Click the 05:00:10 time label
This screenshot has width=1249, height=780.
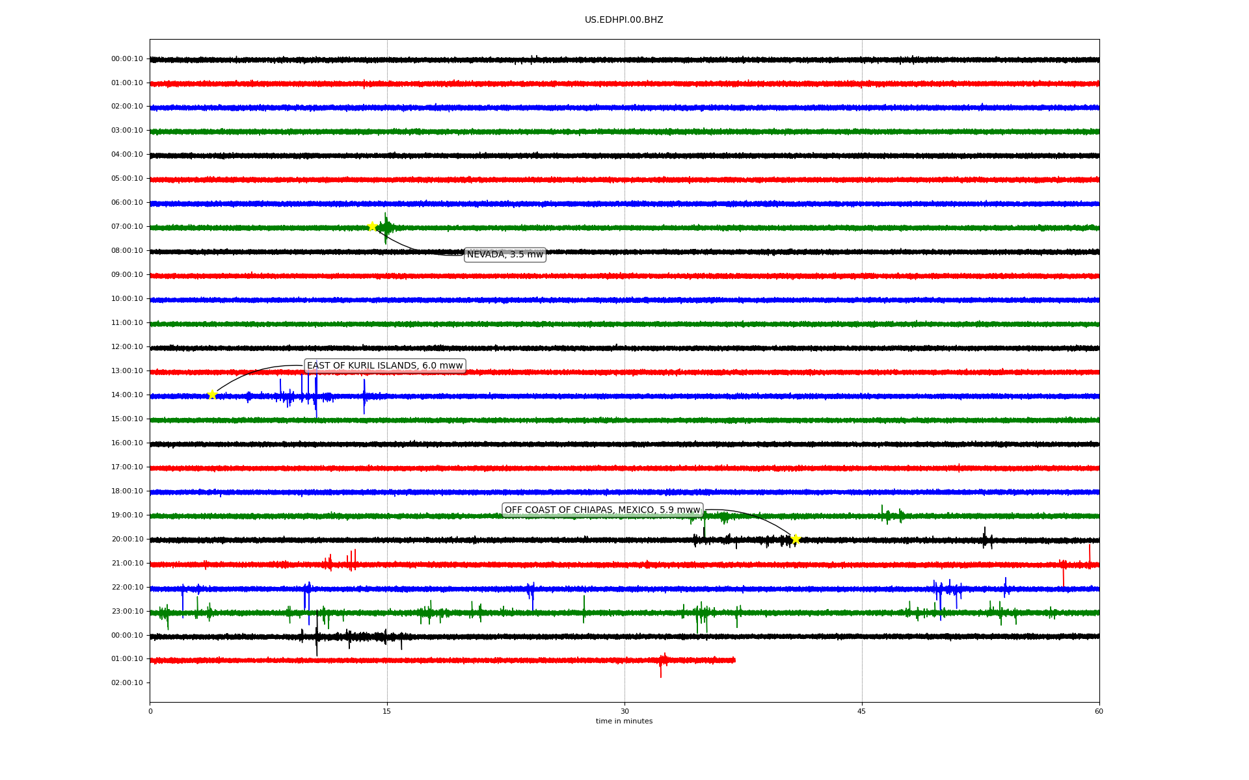pos(127,179)
